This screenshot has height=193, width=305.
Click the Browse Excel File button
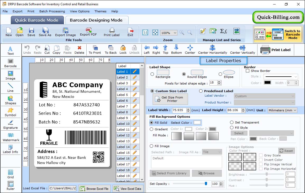pos(94,189)
